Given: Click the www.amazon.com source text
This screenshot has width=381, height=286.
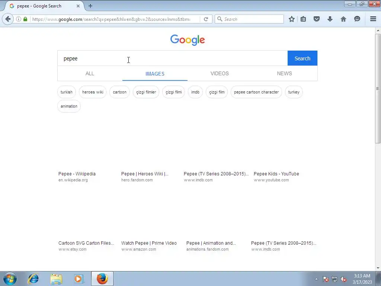Looking at the screenshot, I should pyautogui.click(x=139, y=249).
